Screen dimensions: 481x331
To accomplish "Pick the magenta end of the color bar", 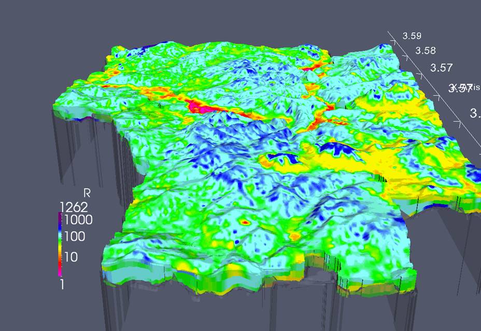I will 60,272.
